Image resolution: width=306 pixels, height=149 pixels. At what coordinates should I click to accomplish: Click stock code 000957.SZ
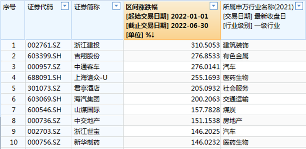pos(44,67)
